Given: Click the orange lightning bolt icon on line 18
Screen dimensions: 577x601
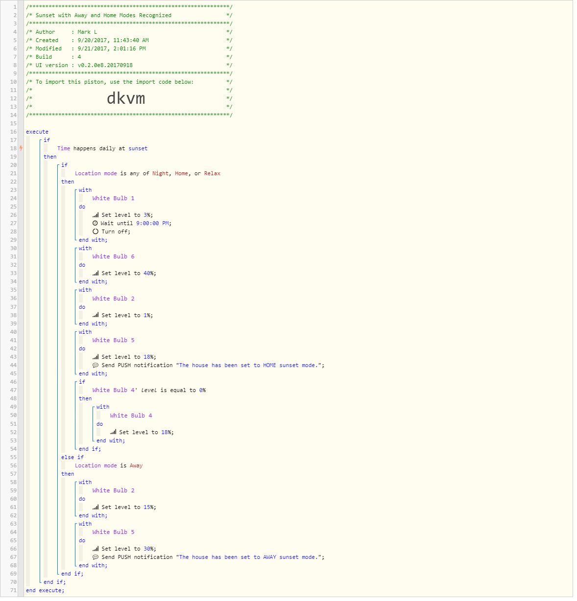Looking at the screenshot, I should coord(21,148).
